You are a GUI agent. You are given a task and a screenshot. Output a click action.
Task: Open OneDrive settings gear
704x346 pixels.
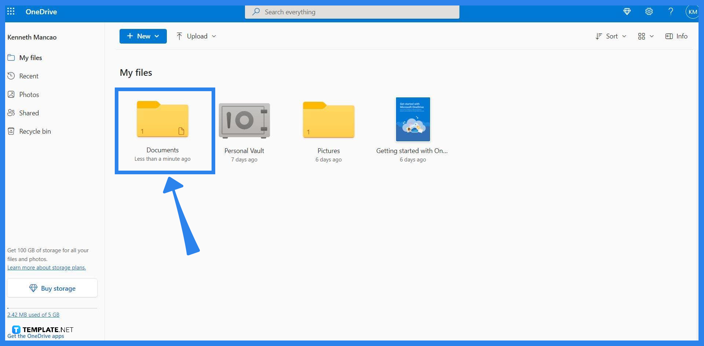point(649,11)
